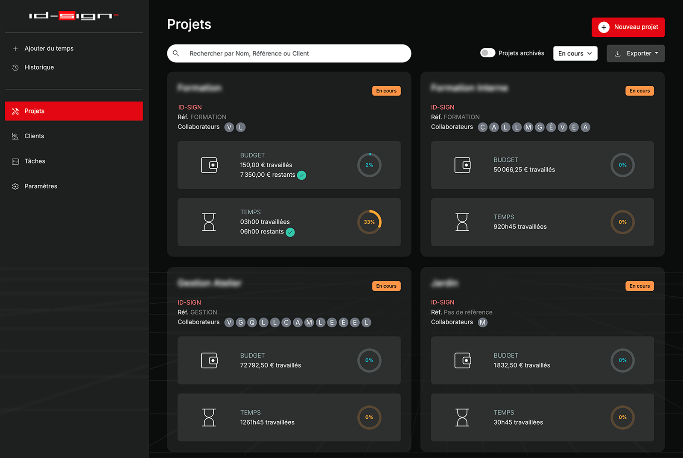
Task: Click the plus icon next to Ajouter du temps
Action: tap(15, 49)
